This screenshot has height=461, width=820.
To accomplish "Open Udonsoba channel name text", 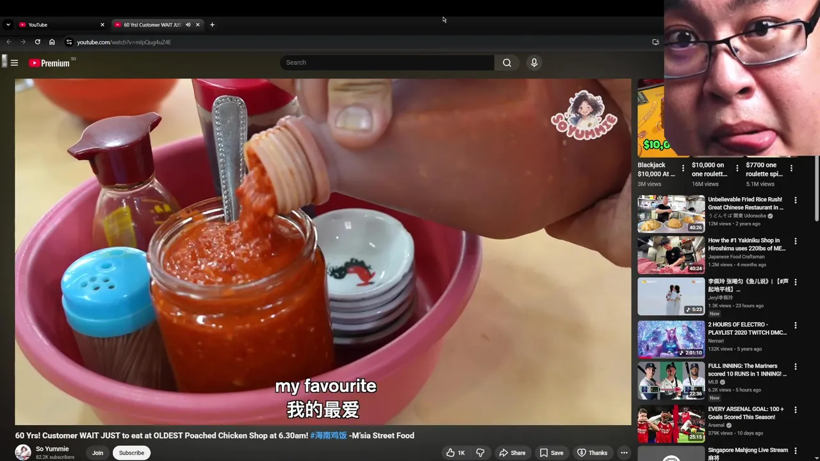I will pos(737,216).
